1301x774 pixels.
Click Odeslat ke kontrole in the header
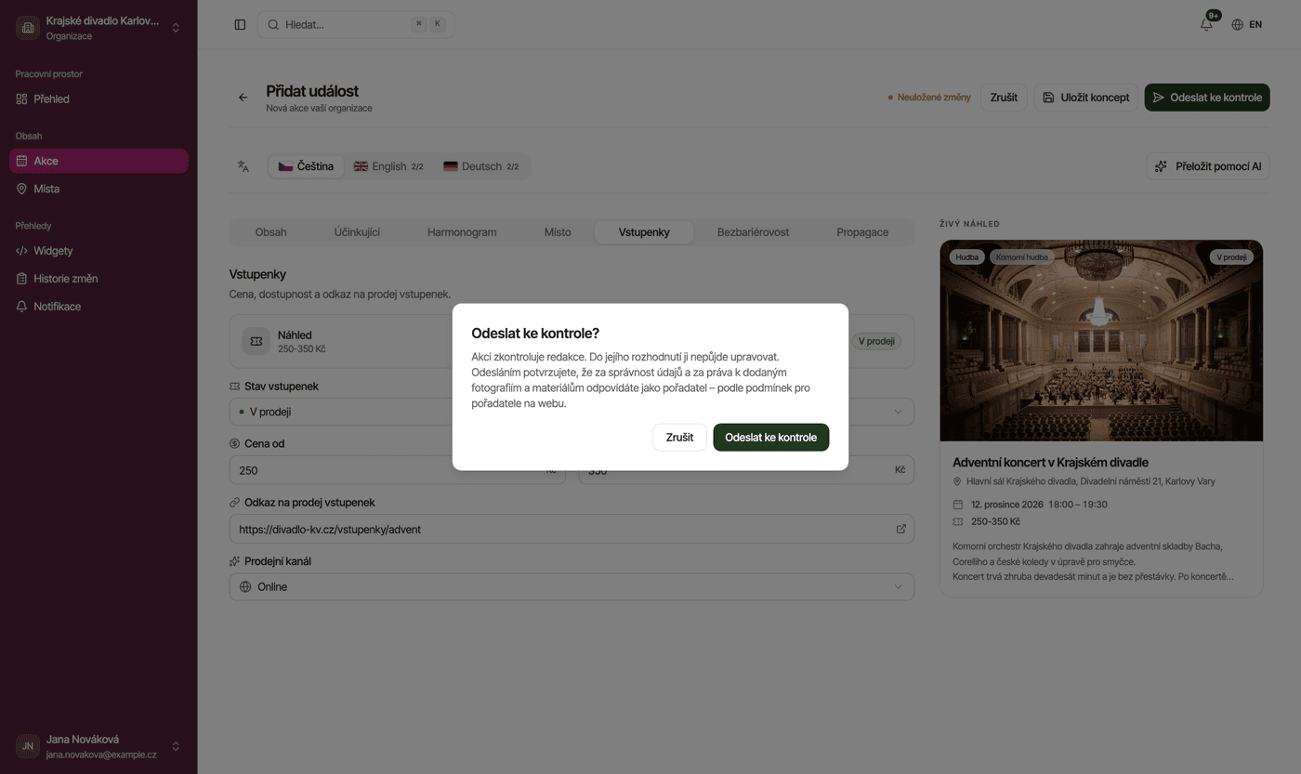click(x=1207, y=98)
